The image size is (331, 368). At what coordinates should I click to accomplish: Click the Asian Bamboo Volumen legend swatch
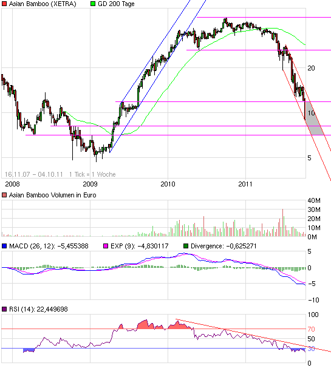click(4, 195)
